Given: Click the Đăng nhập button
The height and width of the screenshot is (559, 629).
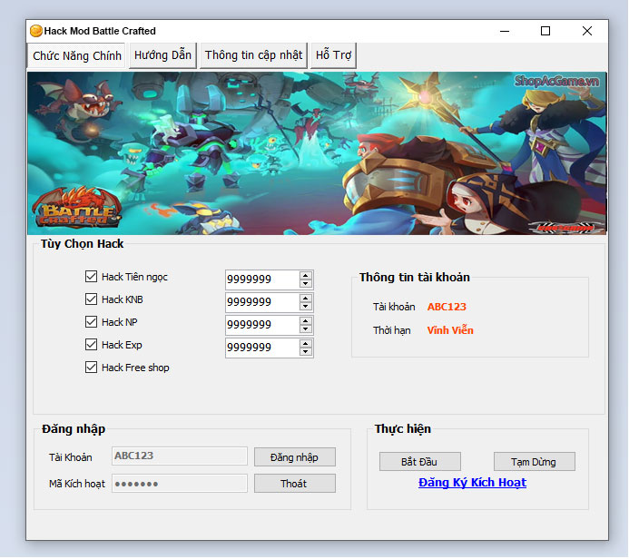Looking at the screenshot, I should pos(294,457).
